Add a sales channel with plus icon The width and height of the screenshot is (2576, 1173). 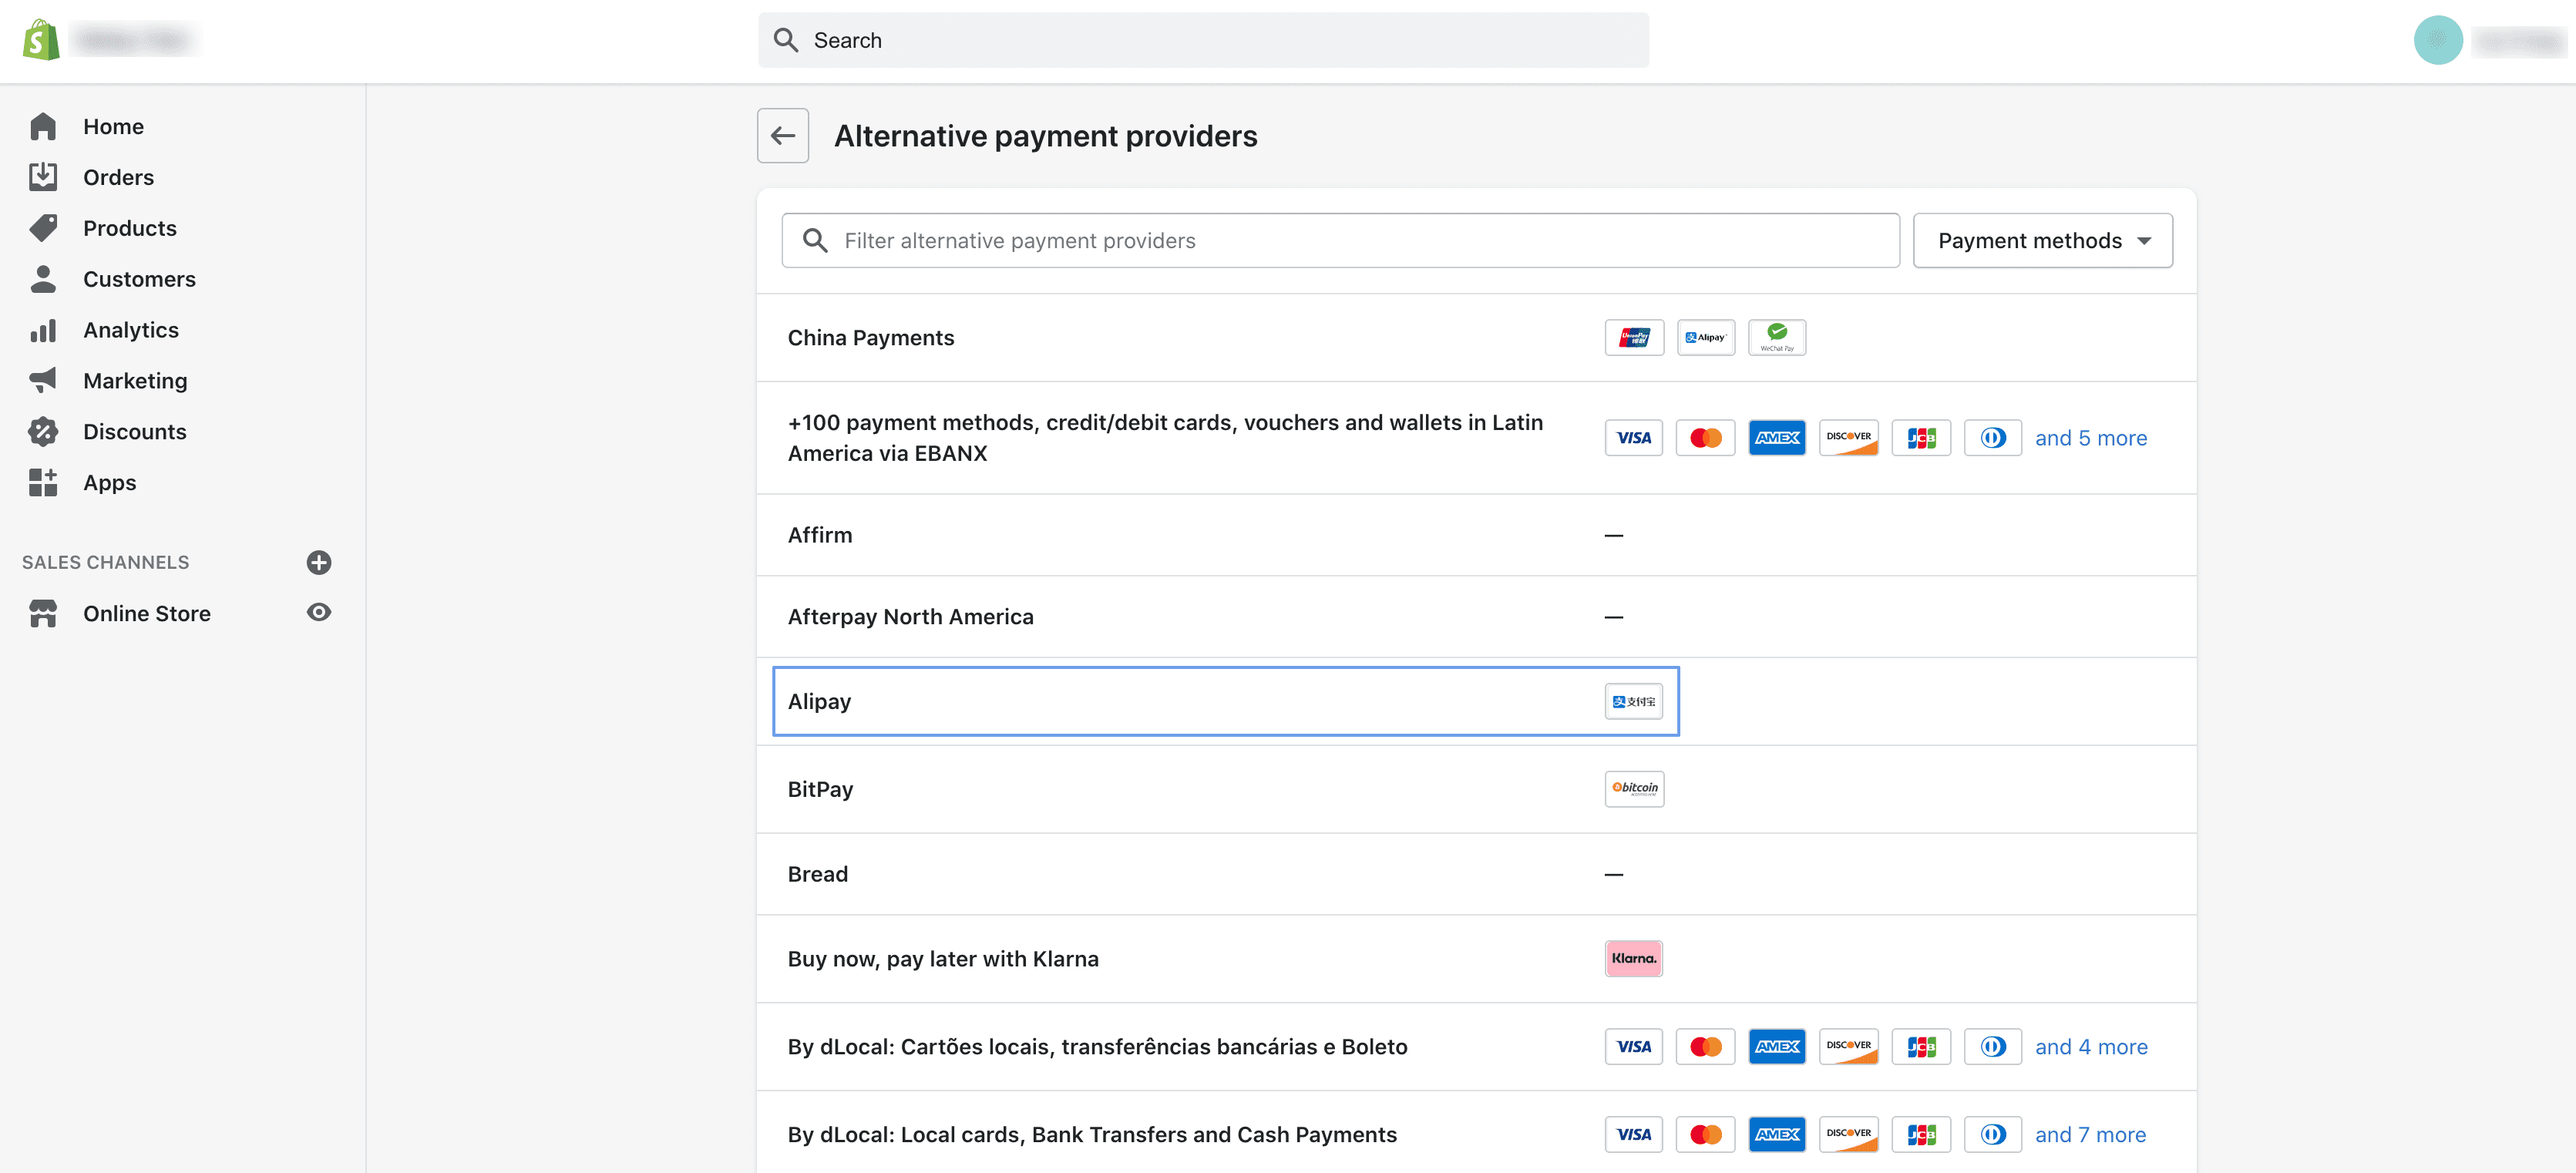click(x=319, y=563)
